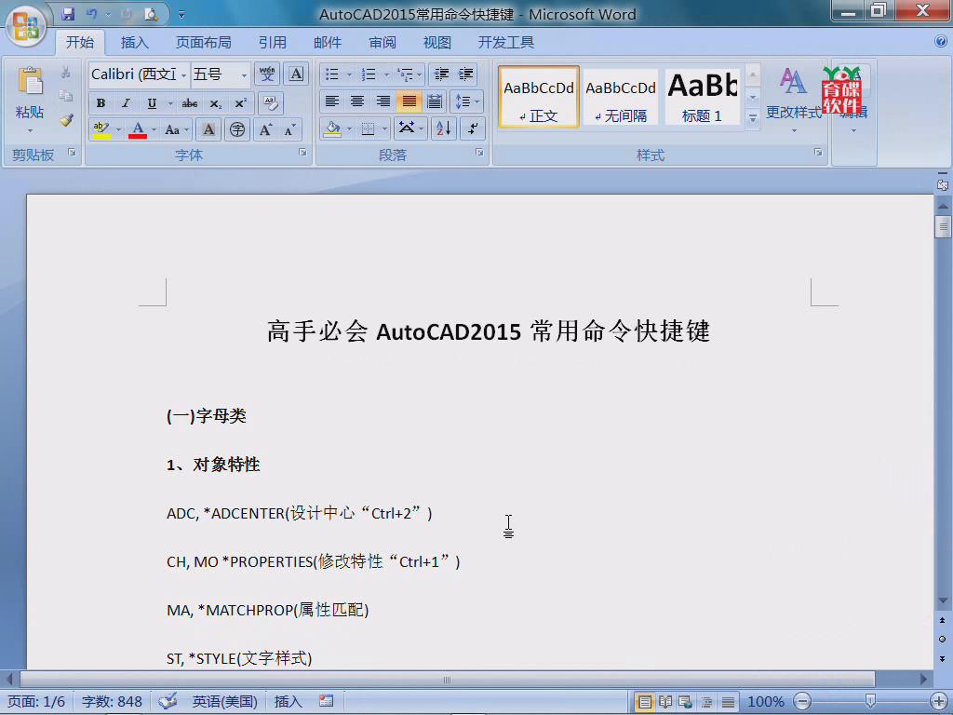Switch to the 页面布局 tab
The width and height of the screenshot is (953, 715).
coord(204,43)
